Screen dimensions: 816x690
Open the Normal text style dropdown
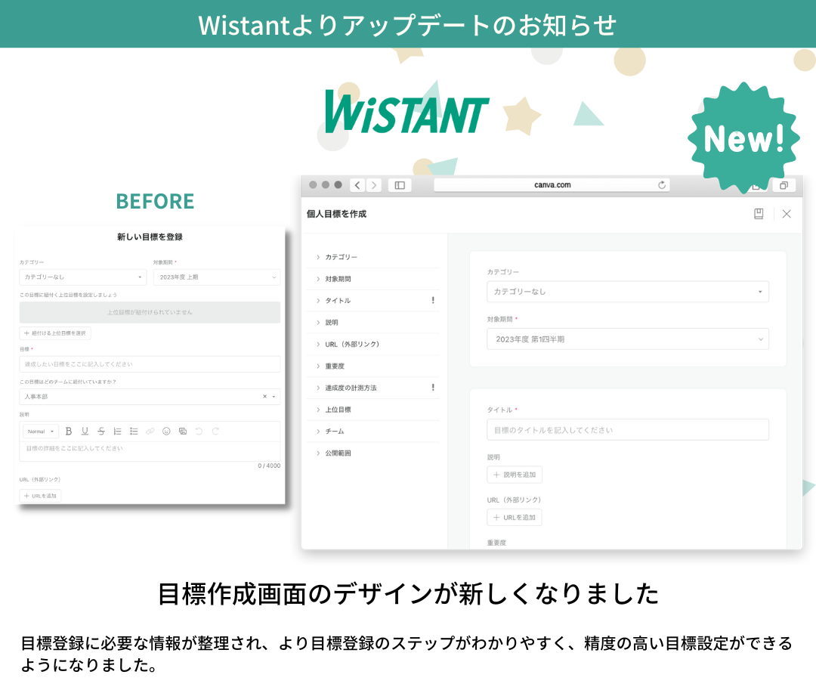tap(41, 432)
